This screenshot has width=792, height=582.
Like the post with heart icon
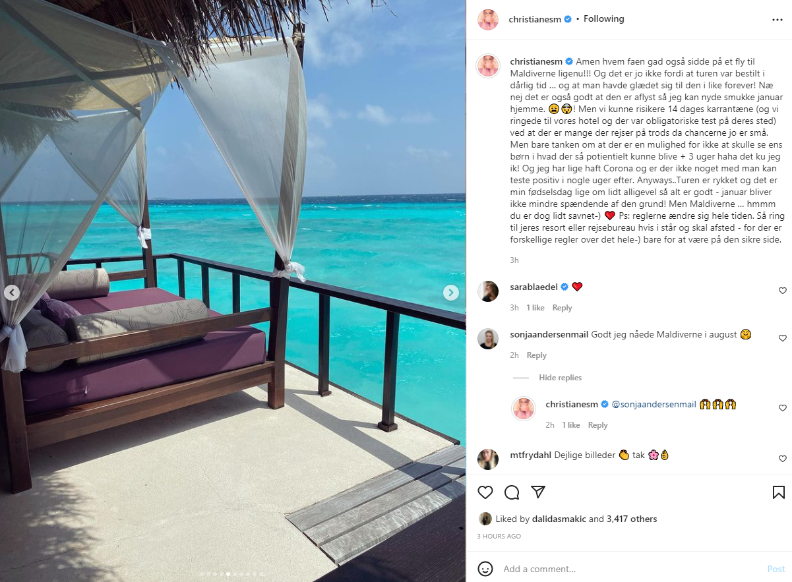(x=485, y=492)
